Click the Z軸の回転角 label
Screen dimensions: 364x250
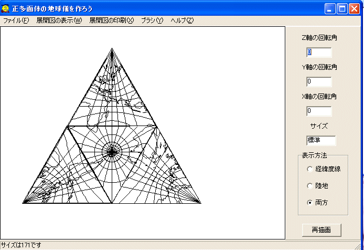click(319, 38)
